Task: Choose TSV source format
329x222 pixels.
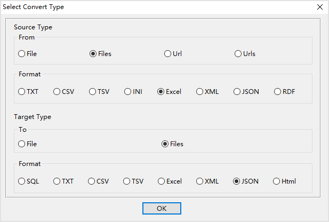Action: click(x=93, y=92)
